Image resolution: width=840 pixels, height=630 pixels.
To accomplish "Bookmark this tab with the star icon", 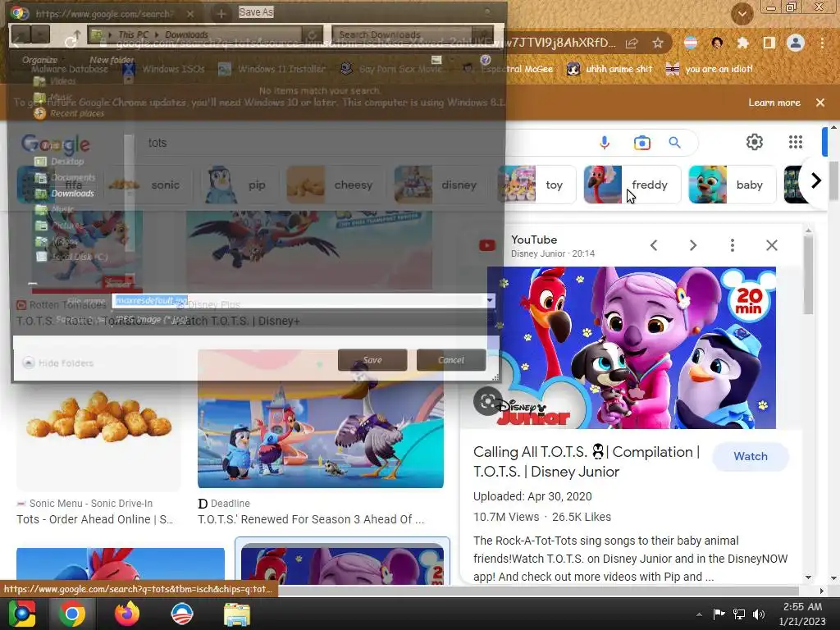I will pos(657,43).
